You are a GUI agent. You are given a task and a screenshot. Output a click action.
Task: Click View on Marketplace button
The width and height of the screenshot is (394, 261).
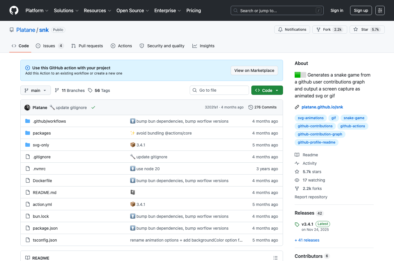pos(254,70)
